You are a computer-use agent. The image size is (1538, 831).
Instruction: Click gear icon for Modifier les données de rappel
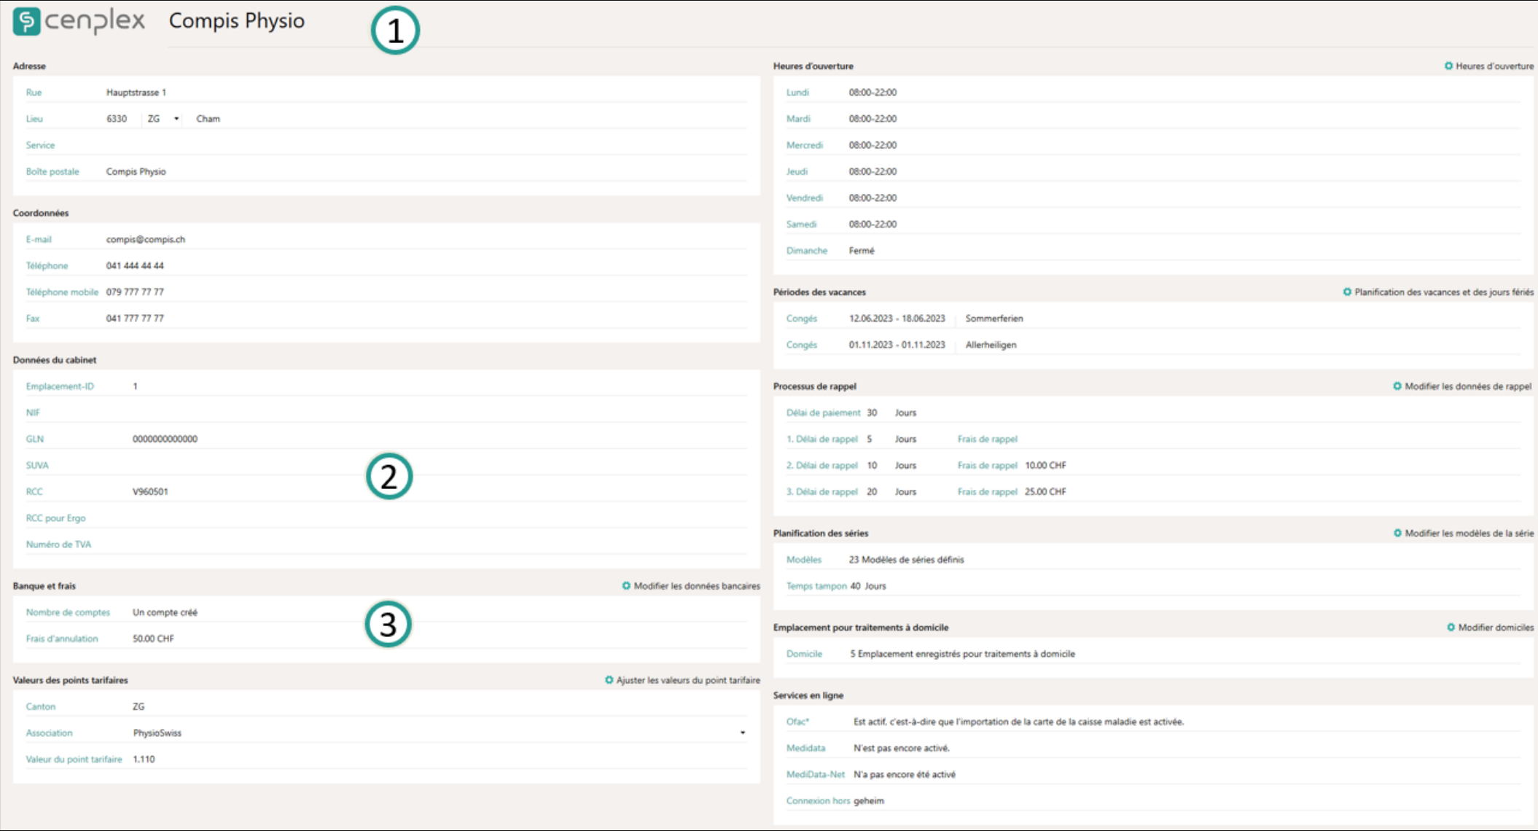1397,386
